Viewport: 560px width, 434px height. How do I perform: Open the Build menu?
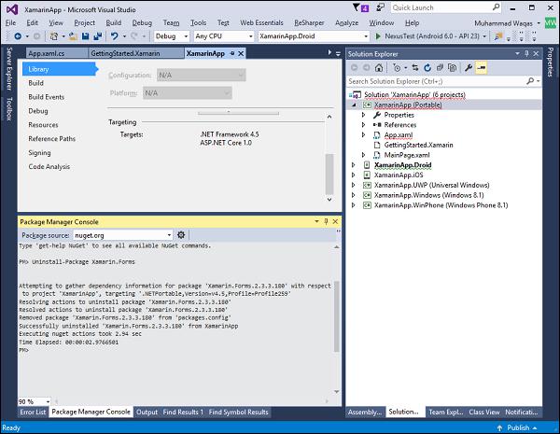click(114, 22)
